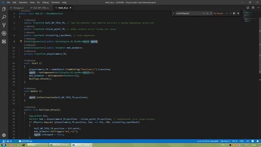Click the '0 references' CodeLens above Start
The height and width of the screenshot is (147, 261).
point(30,60)
